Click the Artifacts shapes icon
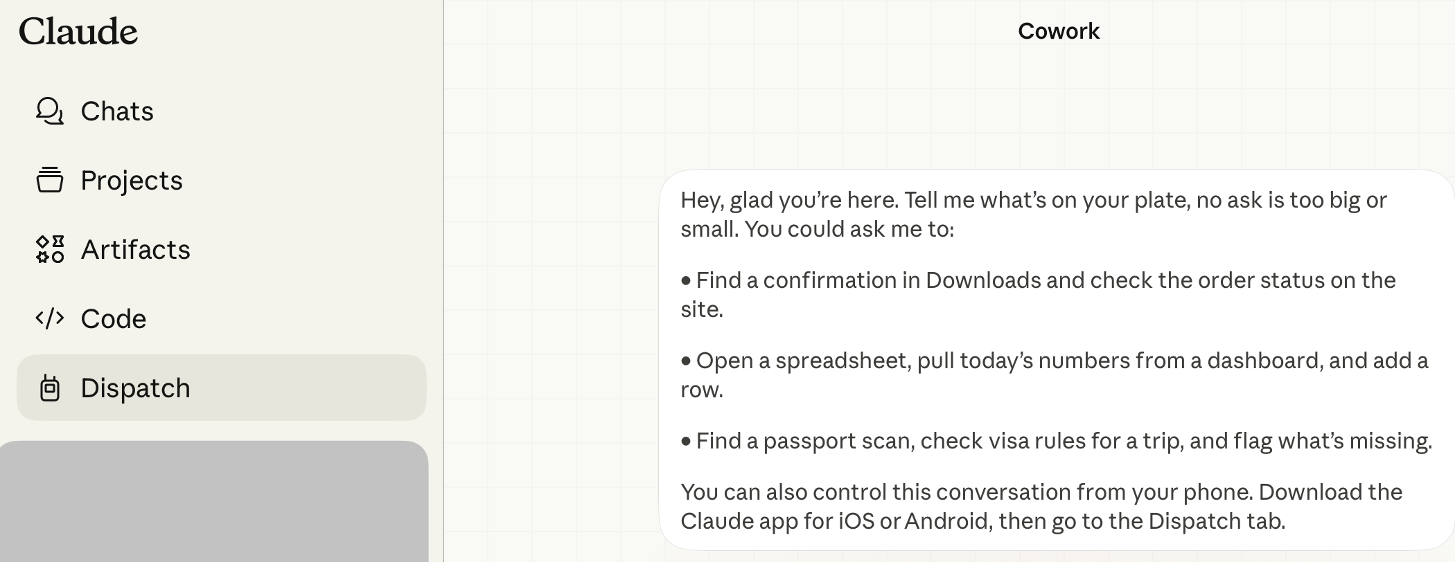 [49, 249]
